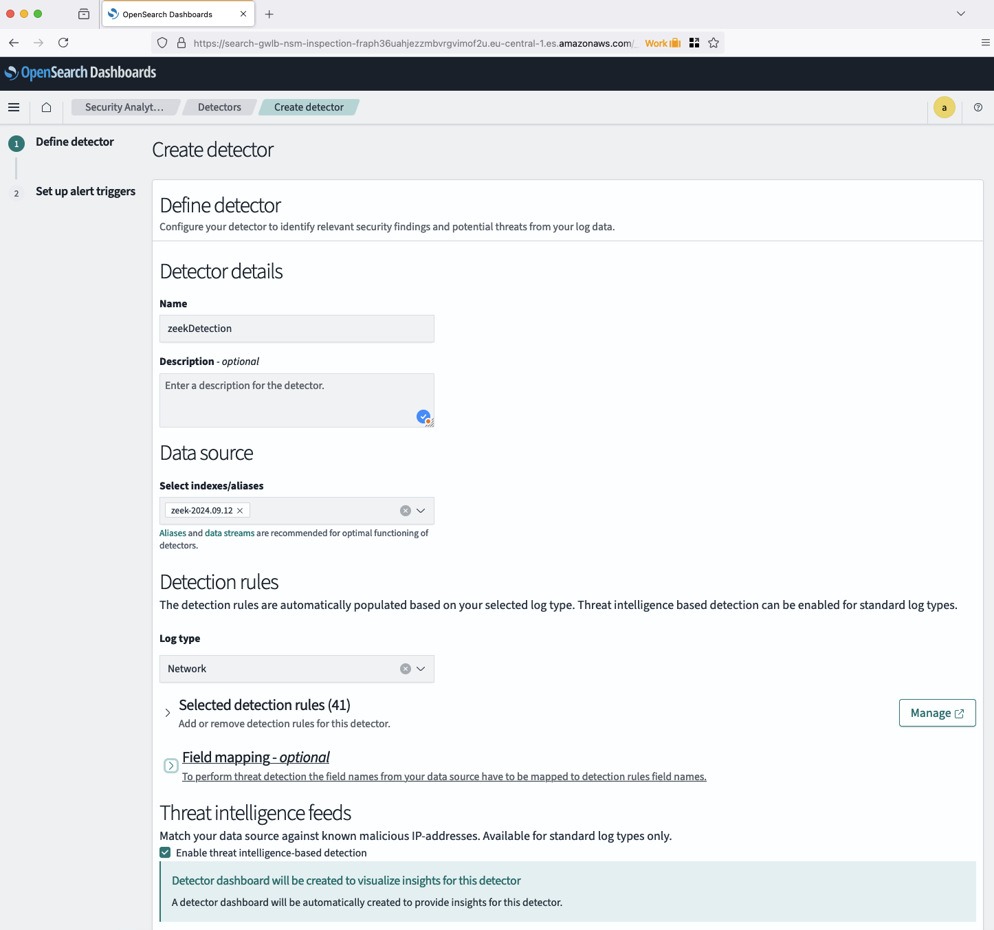Expand the Selected detection rules section
Image resolution: width=994 pixels, height=930 pixels.
[166, 713]
